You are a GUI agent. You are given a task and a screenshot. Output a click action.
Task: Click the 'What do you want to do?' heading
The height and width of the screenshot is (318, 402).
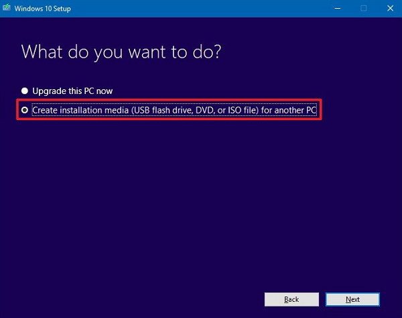121,52
